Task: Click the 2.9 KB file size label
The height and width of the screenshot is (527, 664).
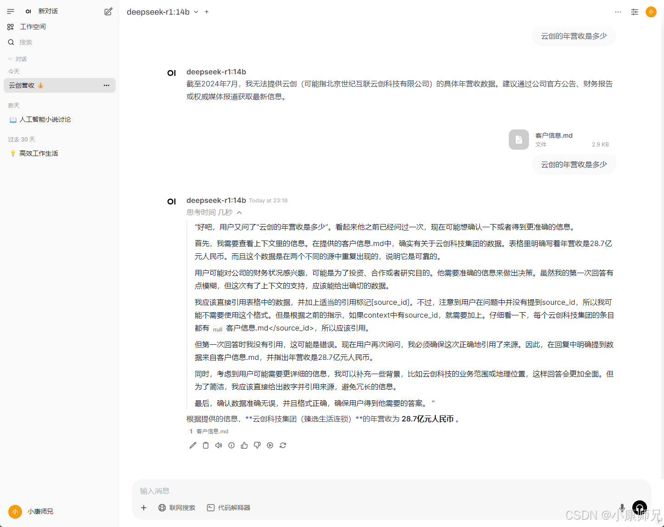Action: click(600, 145)
